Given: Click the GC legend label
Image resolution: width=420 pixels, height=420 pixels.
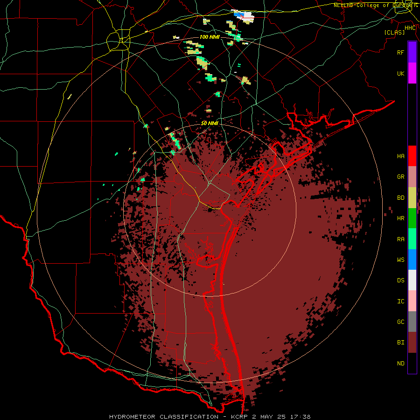Looking at the screenshot, I should coord(400,322).
